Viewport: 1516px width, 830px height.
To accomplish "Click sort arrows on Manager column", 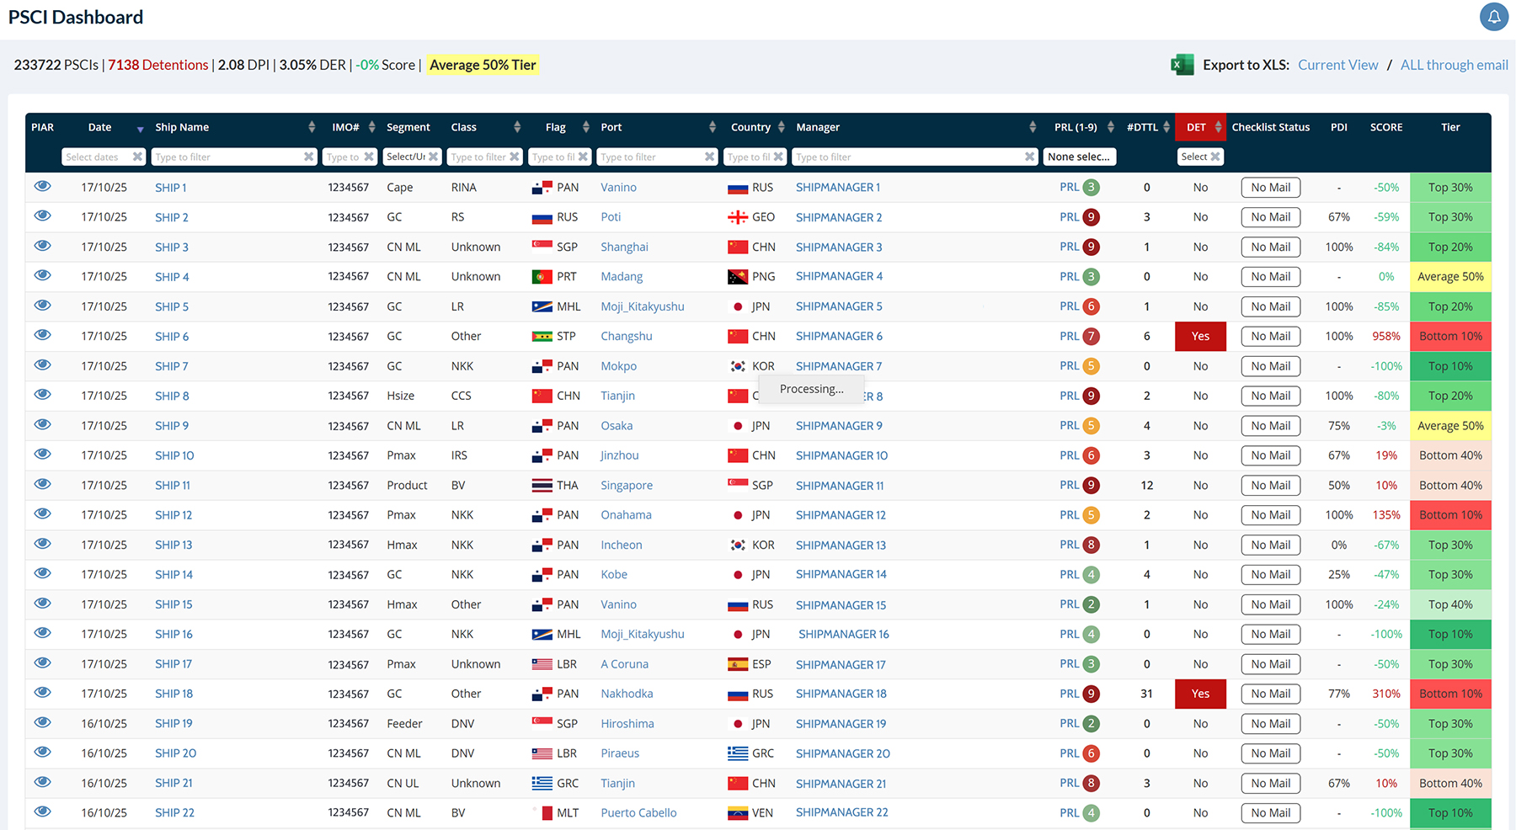I will click(x=1033, y=127).
